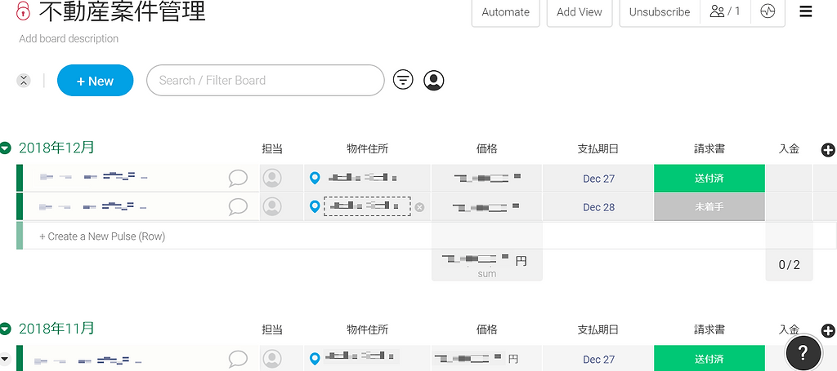Click board members count icon
Screen dimensions: 837x371
click(x=725, y=12)
